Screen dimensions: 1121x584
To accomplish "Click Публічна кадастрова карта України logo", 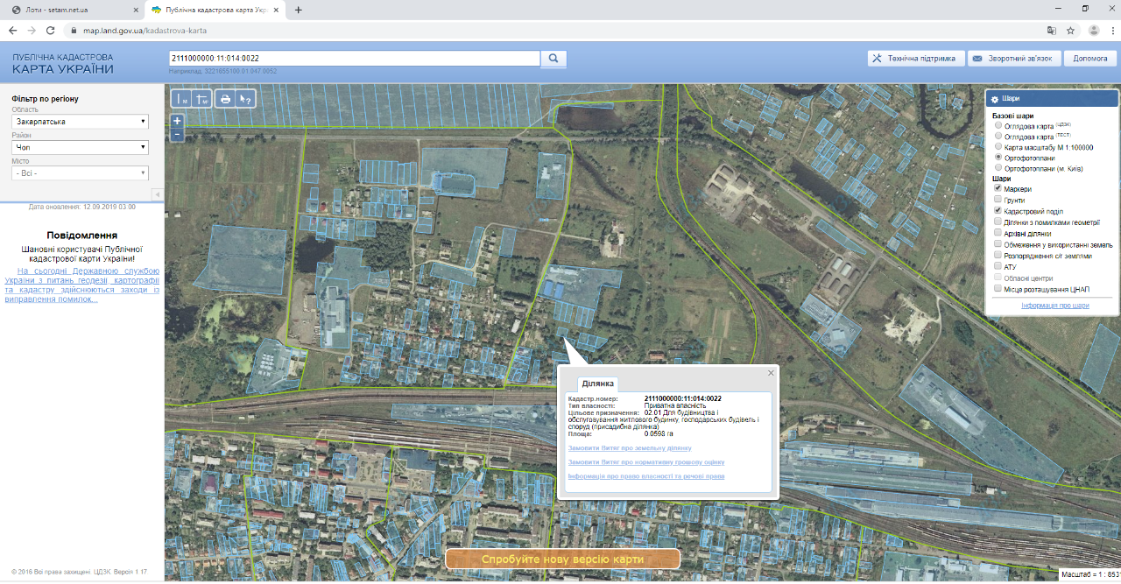I will point(62,63).
